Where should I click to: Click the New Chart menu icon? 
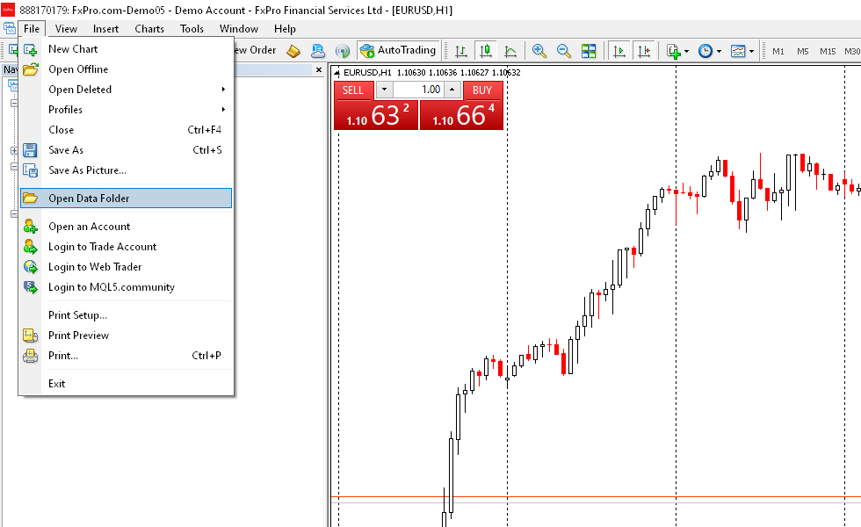[x=30, y=49]
